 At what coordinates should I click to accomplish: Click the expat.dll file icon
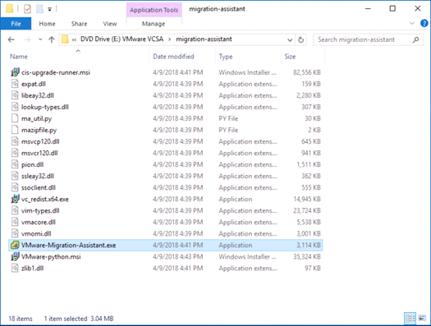15,84
